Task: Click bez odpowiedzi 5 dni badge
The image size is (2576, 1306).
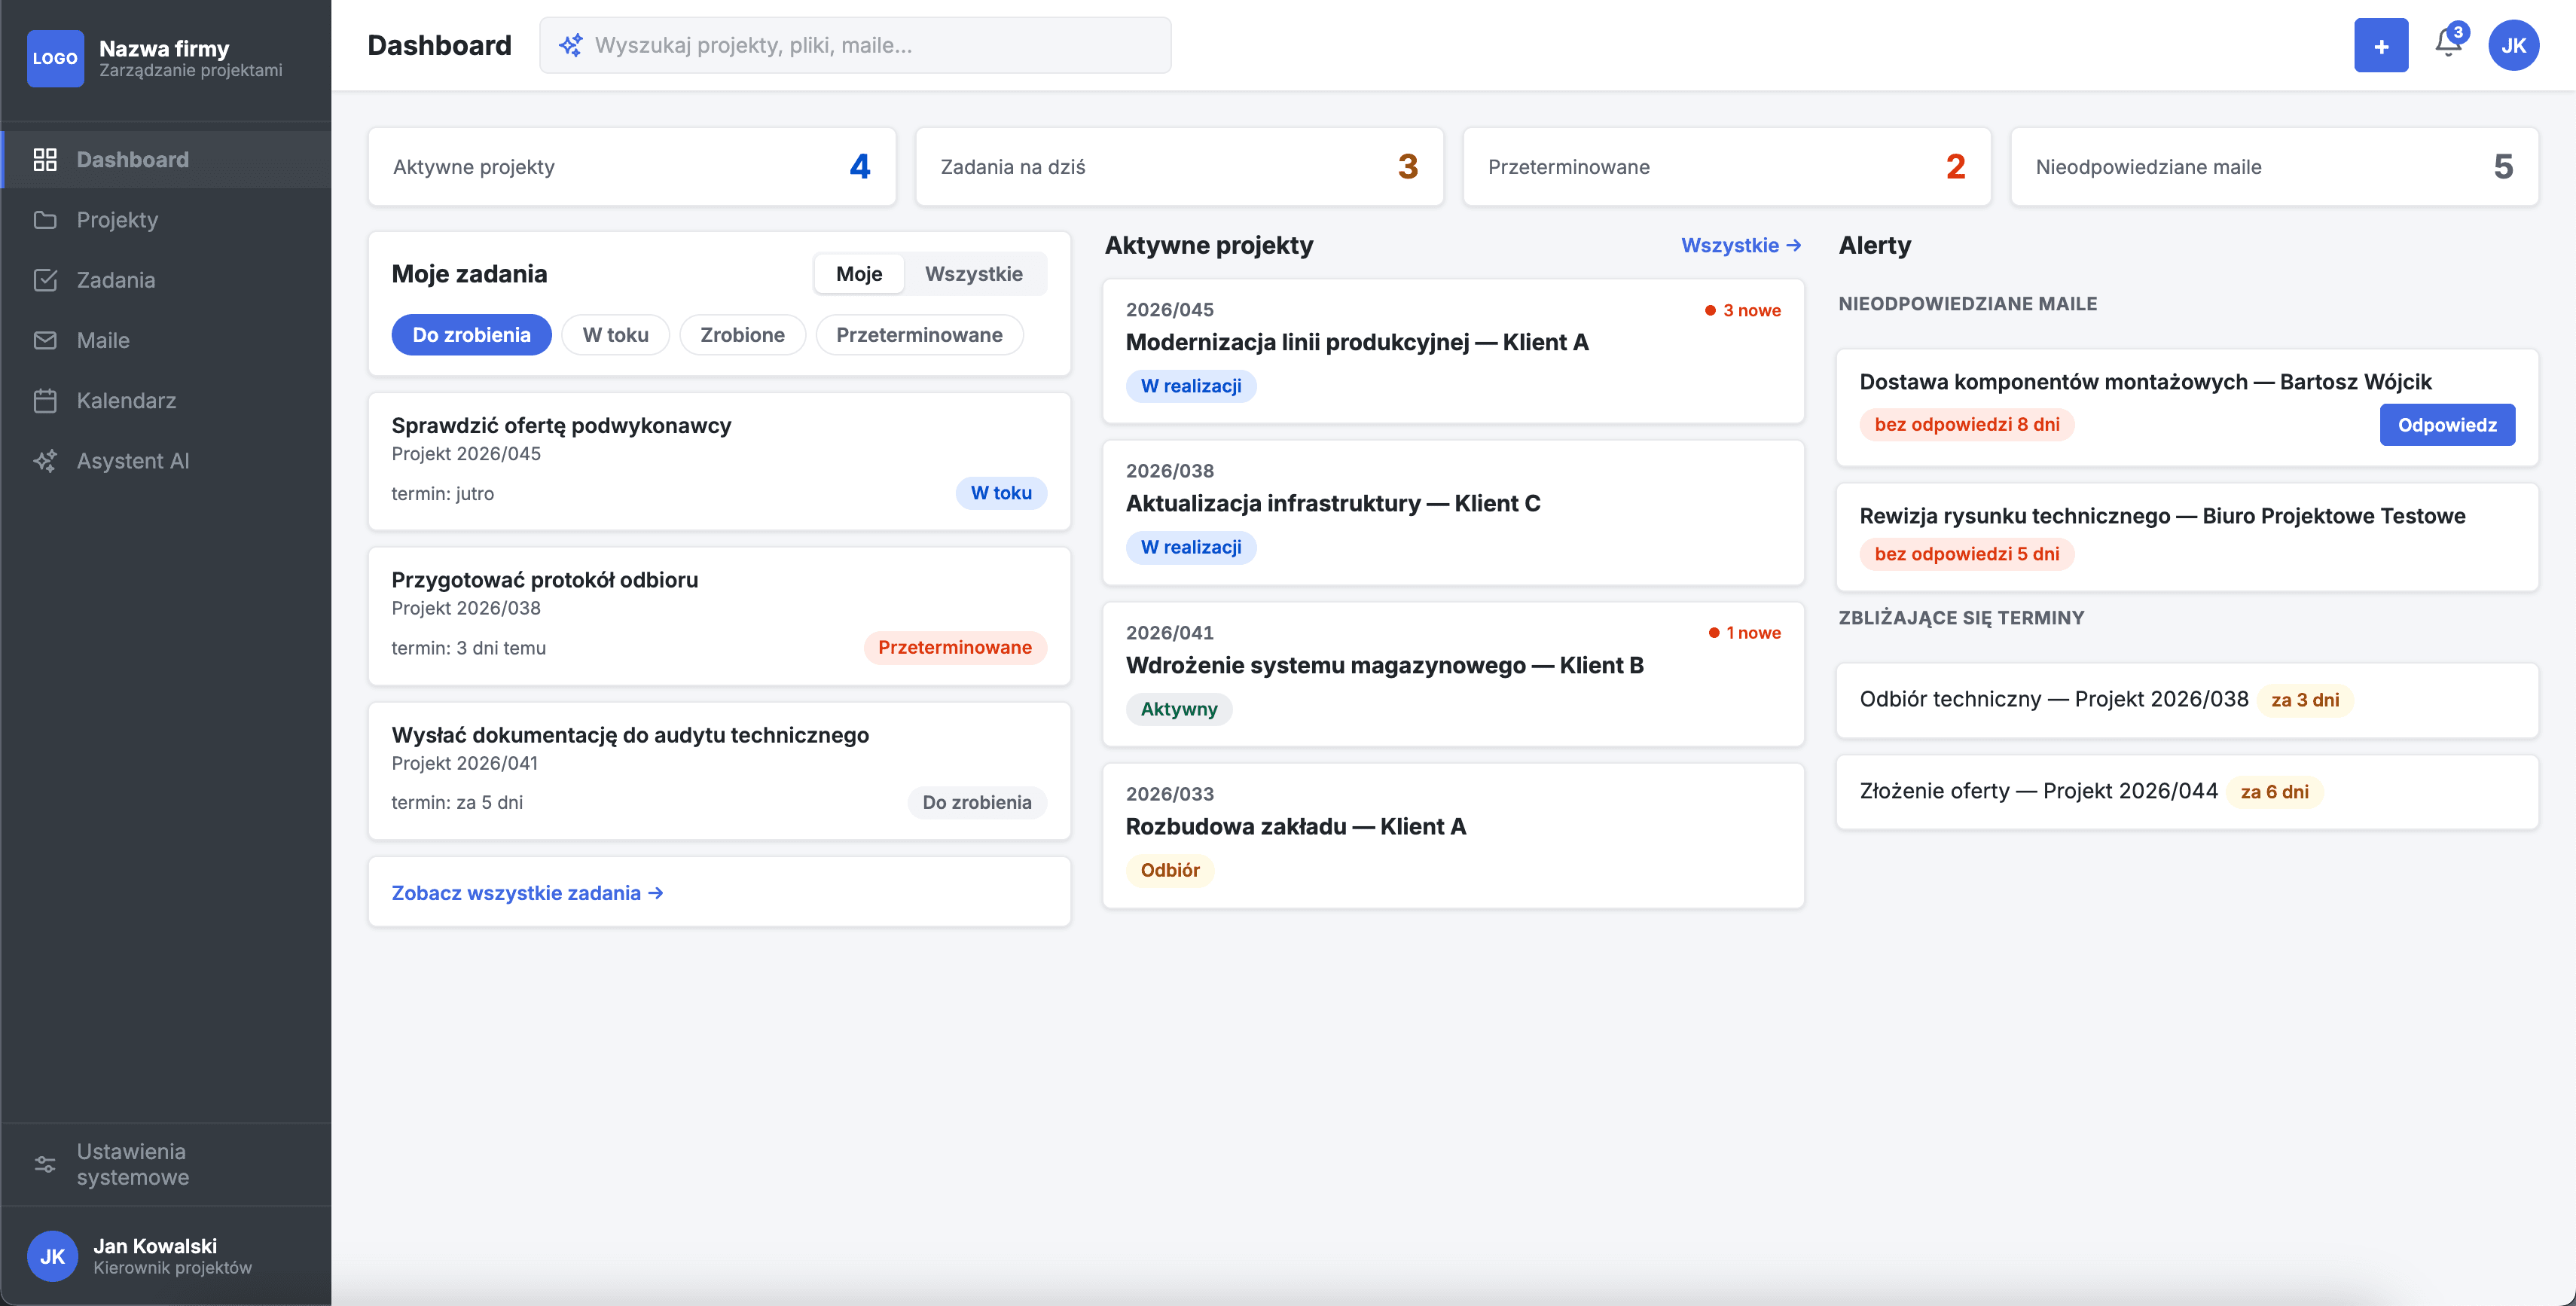Action: (1966, 554)
